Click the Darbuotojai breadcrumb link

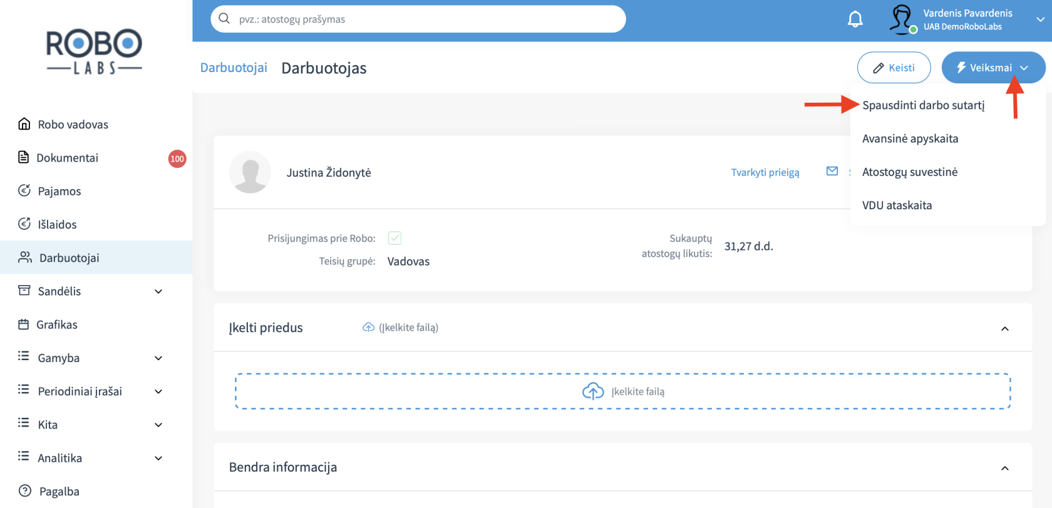pyautogui.click(x=234, y=68)
